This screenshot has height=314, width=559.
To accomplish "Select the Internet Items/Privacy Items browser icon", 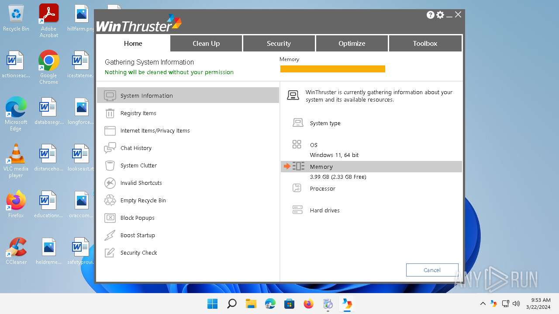I will [x=110, y=130].
